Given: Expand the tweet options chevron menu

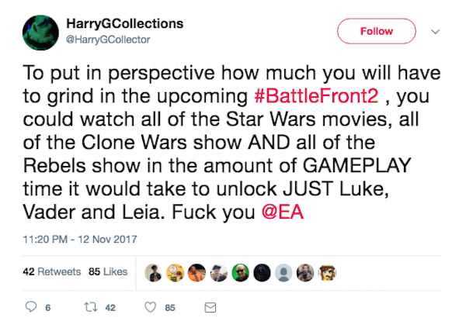Looking at the screenshot, I should point(433,32).
